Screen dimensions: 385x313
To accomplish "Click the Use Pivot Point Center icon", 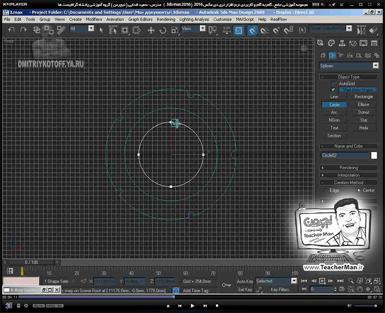I will pos(212,30).
